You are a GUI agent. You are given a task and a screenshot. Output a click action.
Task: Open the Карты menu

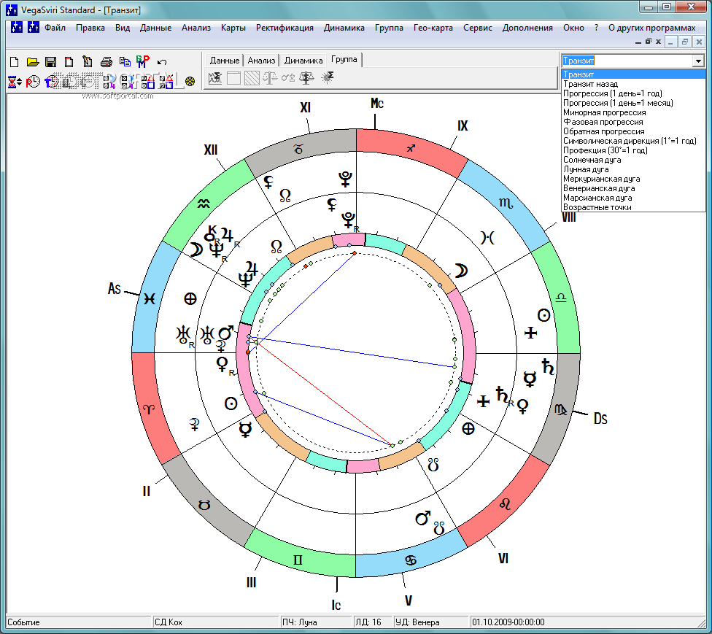(x=233, y=28)
